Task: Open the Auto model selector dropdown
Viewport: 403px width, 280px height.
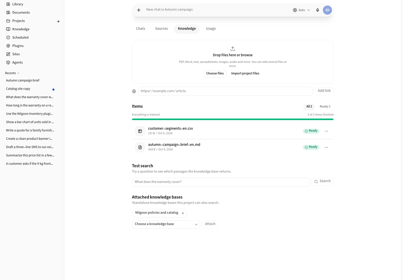Action: point(301,10)
